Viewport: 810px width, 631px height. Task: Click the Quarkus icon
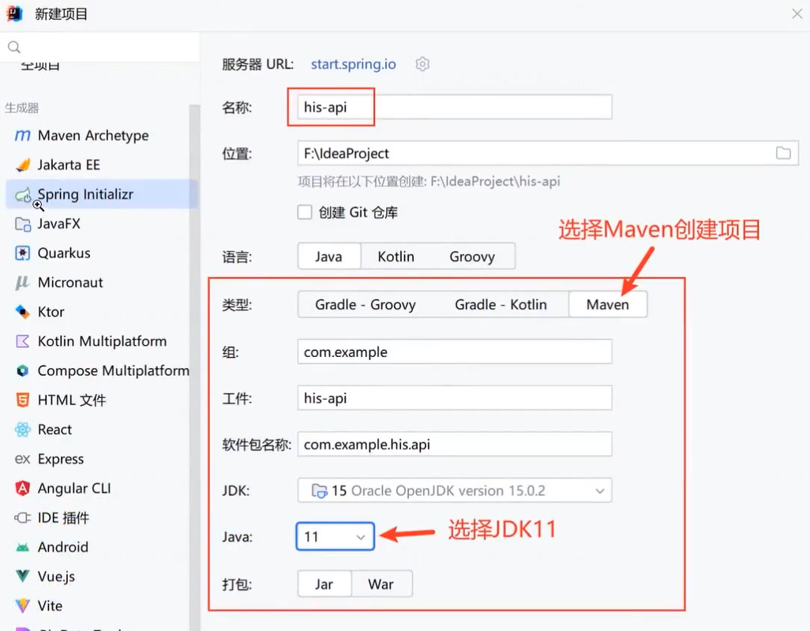(22, 254)
